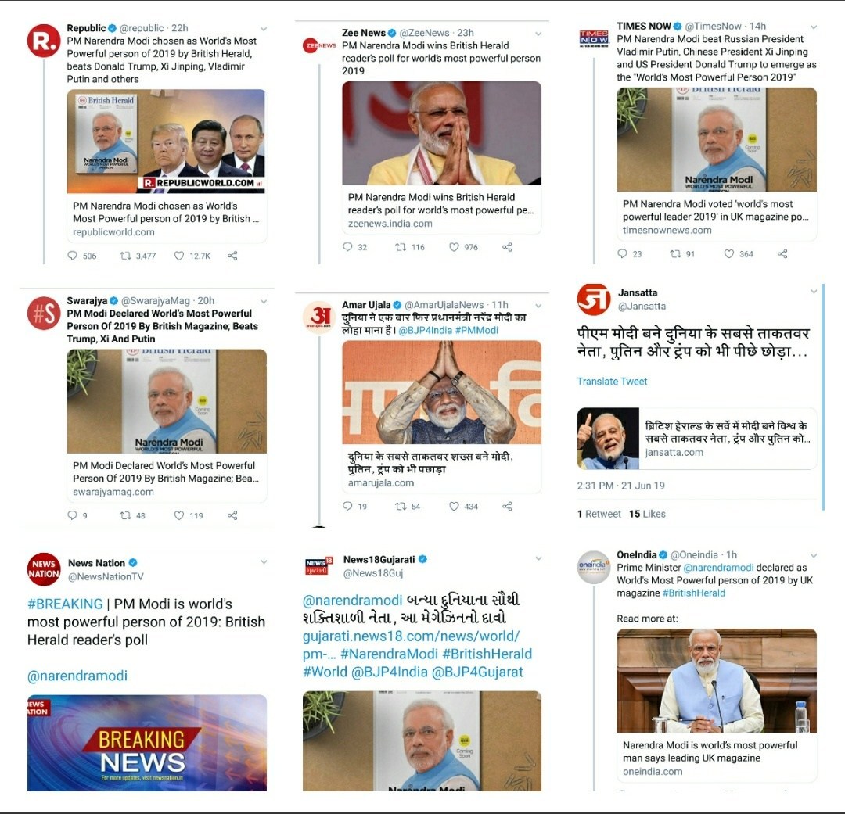The image size is (845, 814).
Task: Open the #BritishHerald hashtag in OneIndia tweet
Action: point(693,593)
